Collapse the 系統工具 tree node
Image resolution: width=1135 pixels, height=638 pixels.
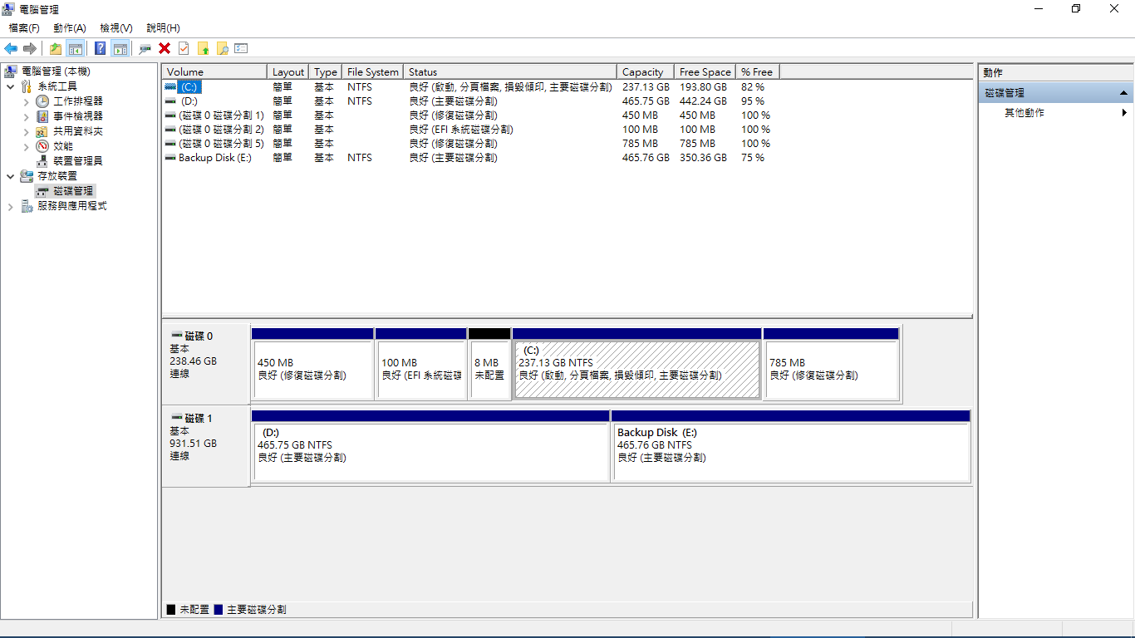point(10,86)
